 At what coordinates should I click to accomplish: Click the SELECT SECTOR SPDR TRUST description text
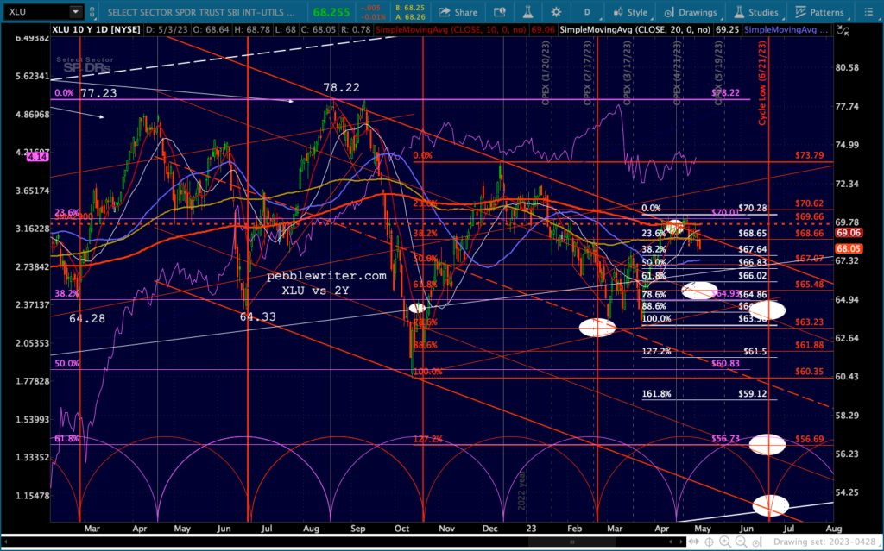[x=201, y=12]
